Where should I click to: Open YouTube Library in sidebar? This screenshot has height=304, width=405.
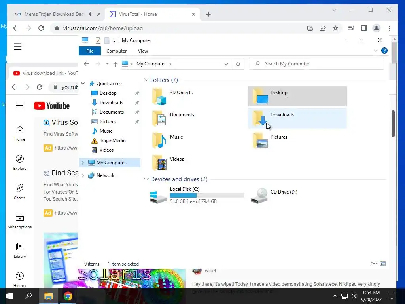[20, 251]
